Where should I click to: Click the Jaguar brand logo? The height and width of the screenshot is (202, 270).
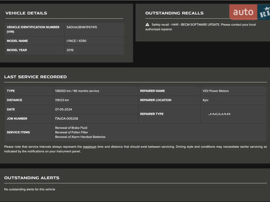point(219,114)
